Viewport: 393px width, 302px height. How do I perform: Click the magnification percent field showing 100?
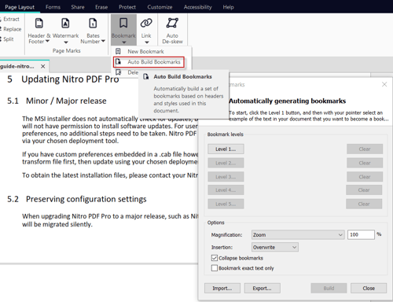click(361, 234)
